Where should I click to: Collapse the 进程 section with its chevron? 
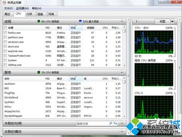[x=122, y=21]
